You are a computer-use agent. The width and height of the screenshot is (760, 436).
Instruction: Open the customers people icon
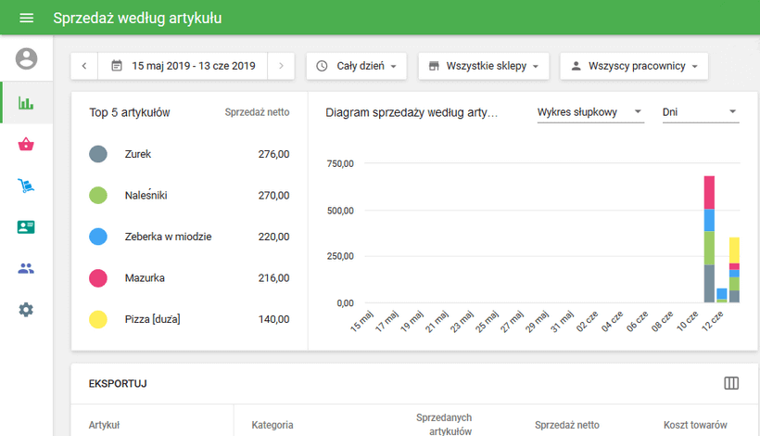(x=26, y=269)
